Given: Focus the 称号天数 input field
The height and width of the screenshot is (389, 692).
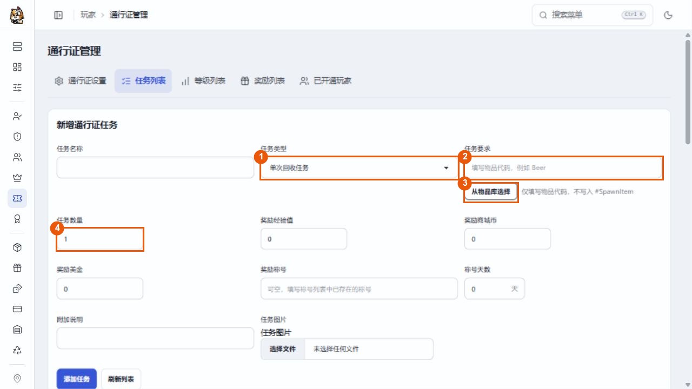Looking at the screenshot, I should [495, 289].
